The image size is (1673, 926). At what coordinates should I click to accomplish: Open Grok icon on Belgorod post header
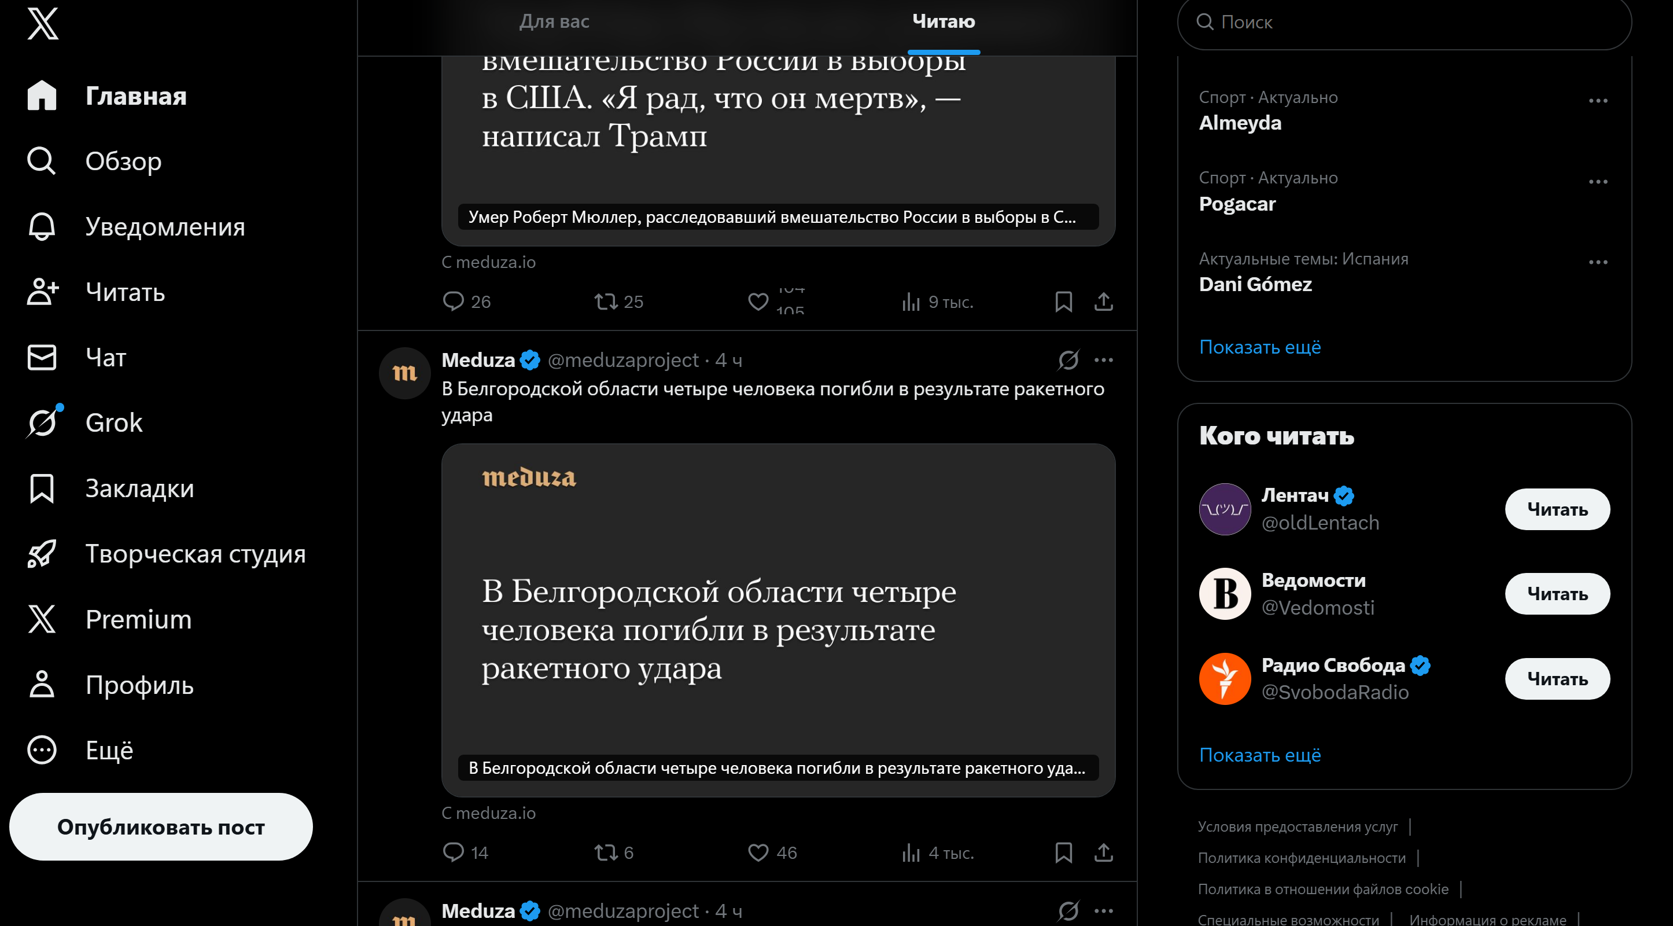[x=1068, y=359]
